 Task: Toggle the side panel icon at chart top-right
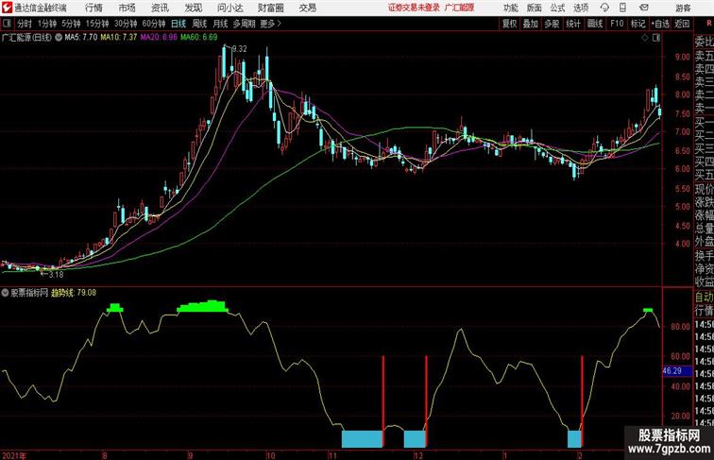[x=656, y=38]
